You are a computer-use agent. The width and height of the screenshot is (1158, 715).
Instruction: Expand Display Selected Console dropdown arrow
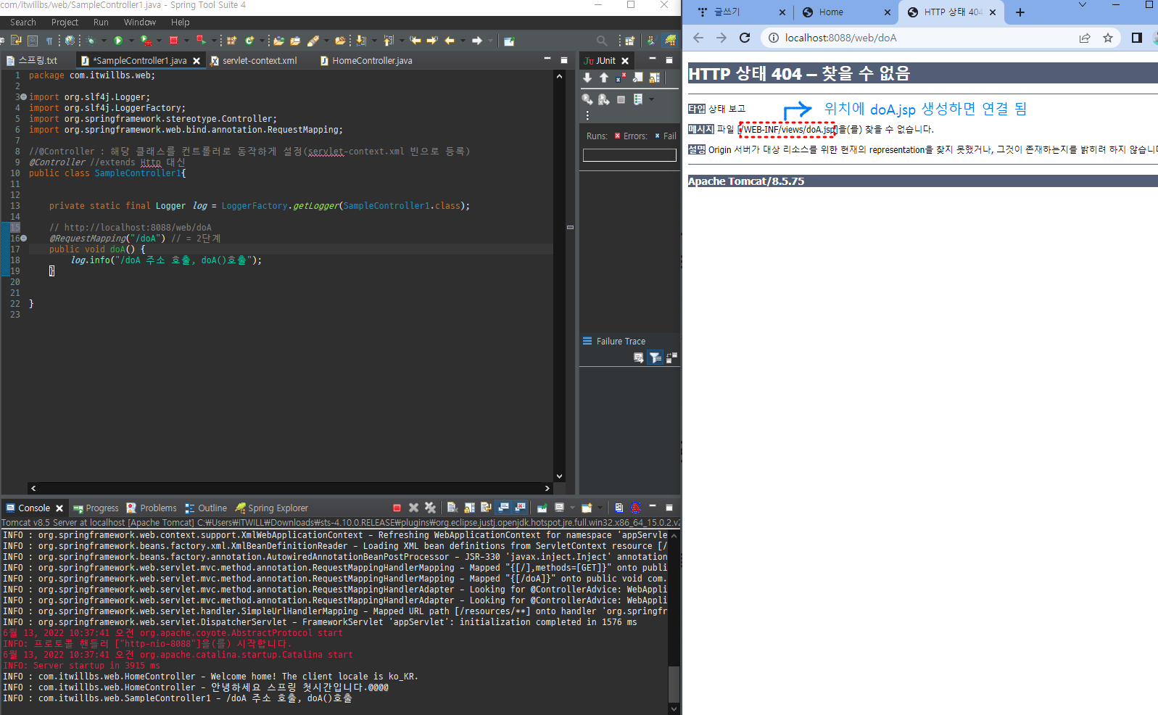572,508
